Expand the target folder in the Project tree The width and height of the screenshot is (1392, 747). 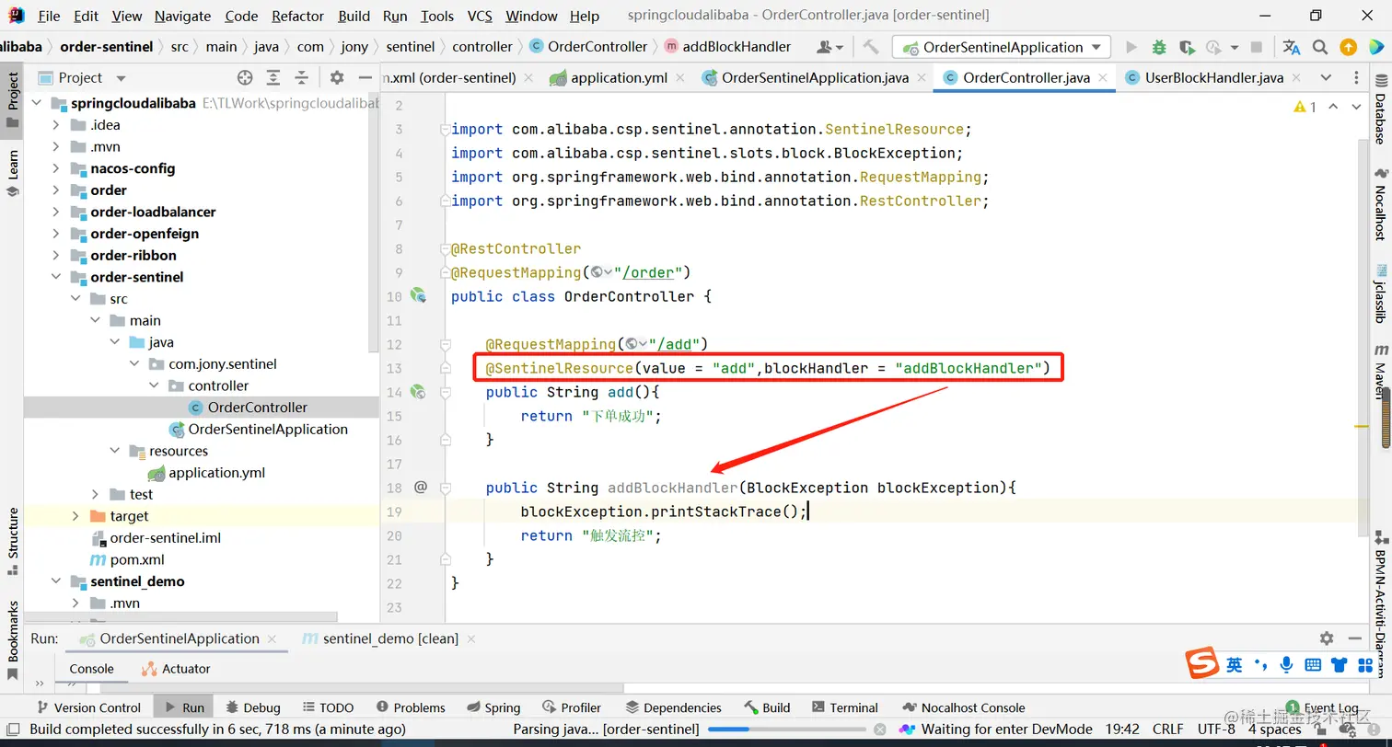pyautogui.click(x=75, y=516)
